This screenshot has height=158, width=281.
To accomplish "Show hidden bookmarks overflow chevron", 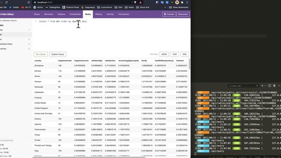I will point(165,7).
